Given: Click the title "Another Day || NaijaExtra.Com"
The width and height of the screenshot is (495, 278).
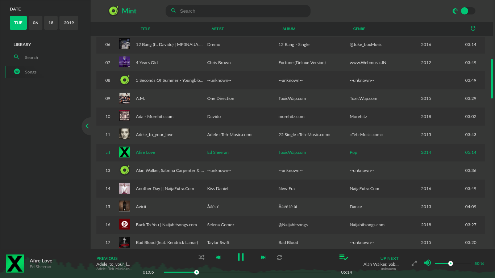Looking at the screenshot, I should click(165, 189).
